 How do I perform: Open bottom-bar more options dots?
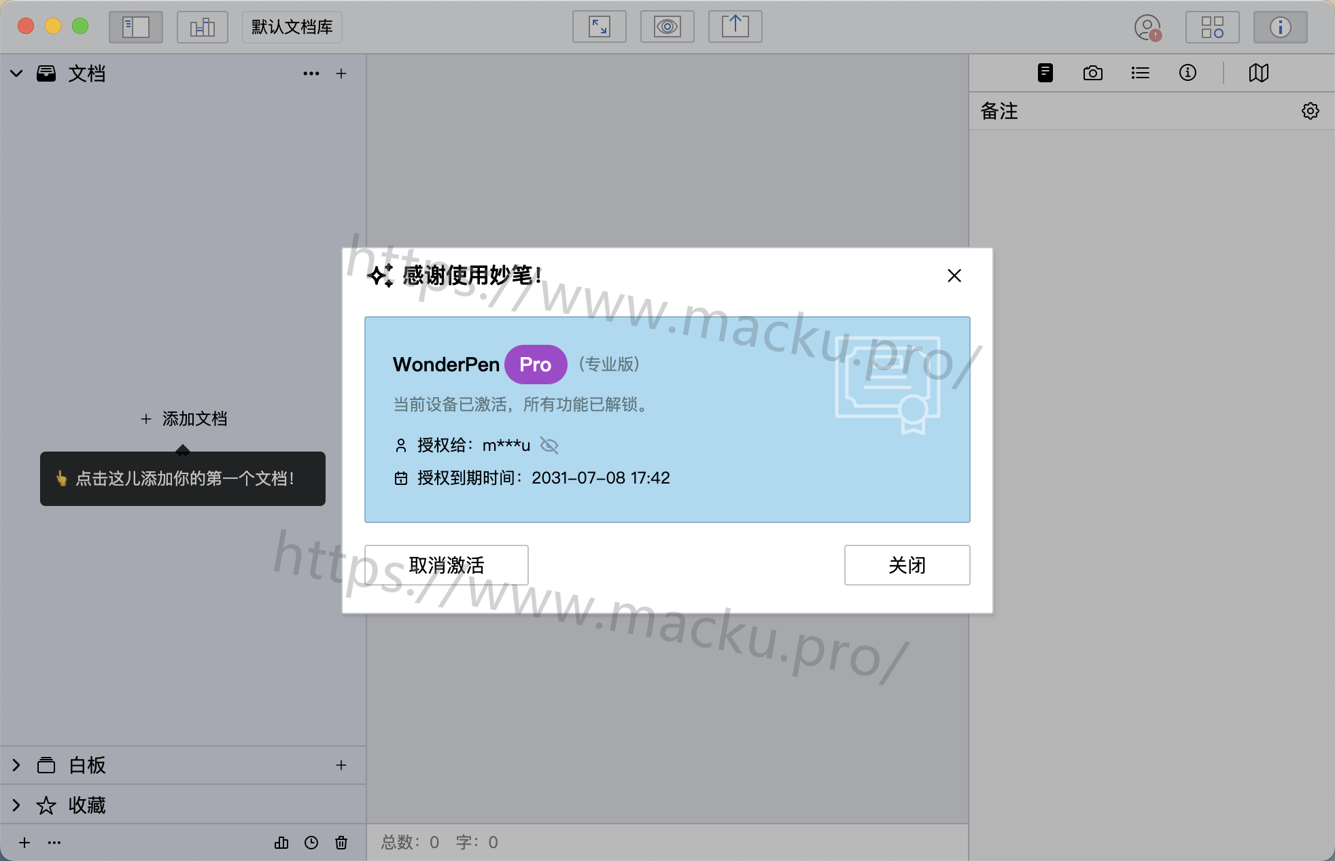[54, 843]
